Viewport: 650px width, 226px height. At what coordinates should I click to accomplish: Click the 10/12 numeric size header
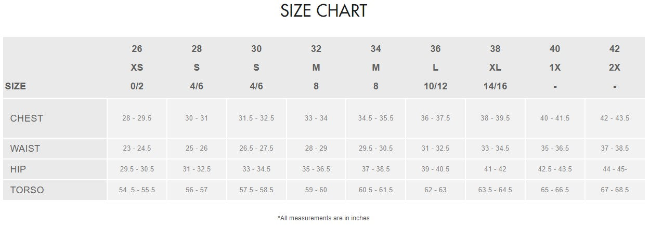click(435, 86)
